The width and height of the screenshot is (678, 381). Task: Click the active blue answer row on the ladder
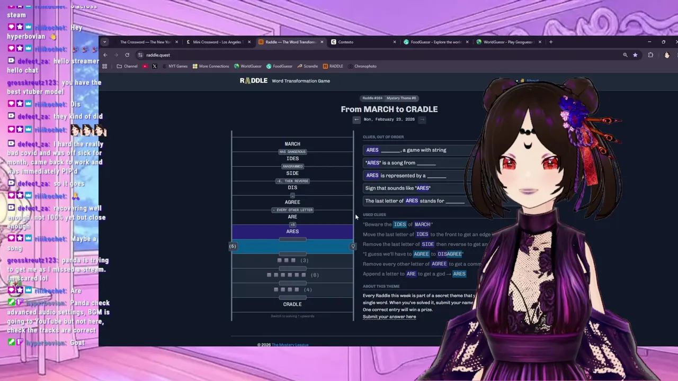point(292,246)
